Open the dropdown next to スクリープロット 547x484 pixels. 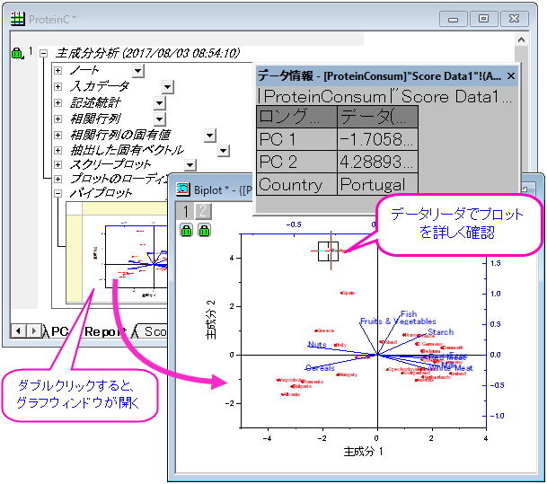click(190, 165)
